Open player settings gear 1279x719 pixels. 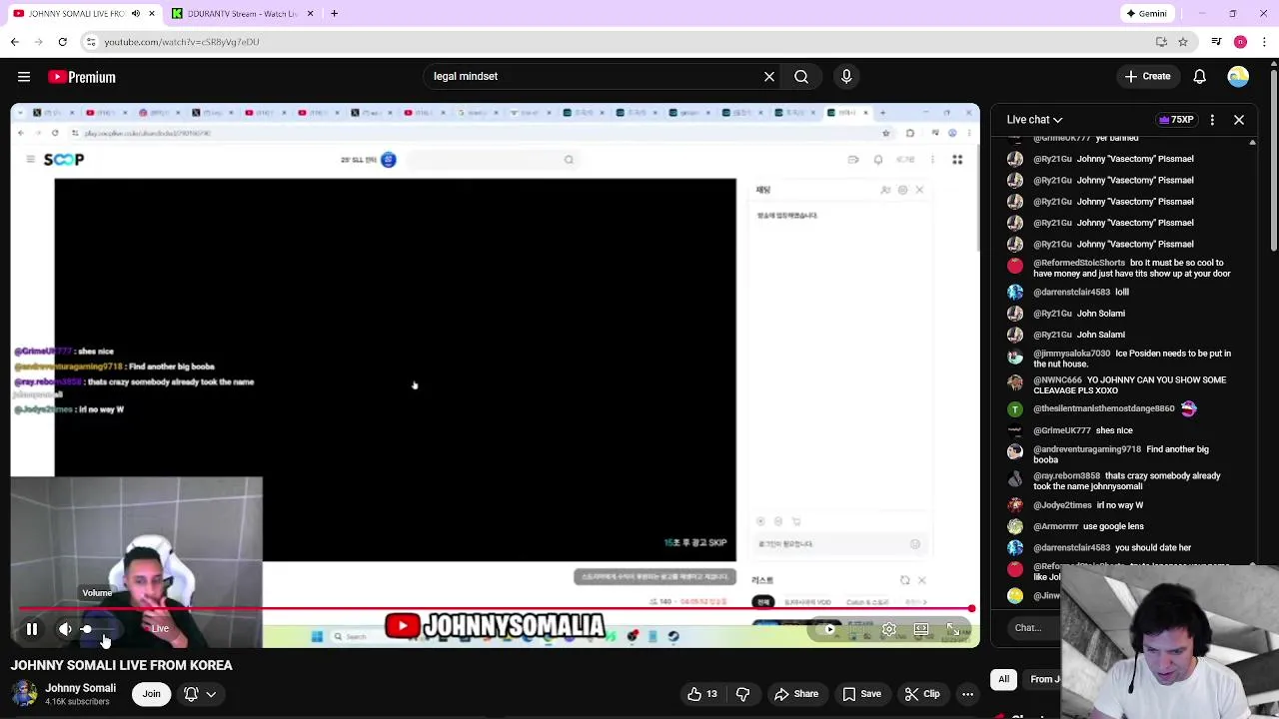click(x=889, y=629)
